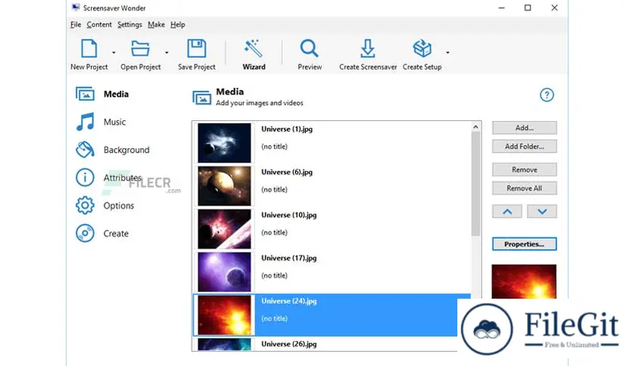Image resolution: width=633 pixels, height=366 pixels.
Task: Open the Background sidebar section
Action: pos(113,150)
